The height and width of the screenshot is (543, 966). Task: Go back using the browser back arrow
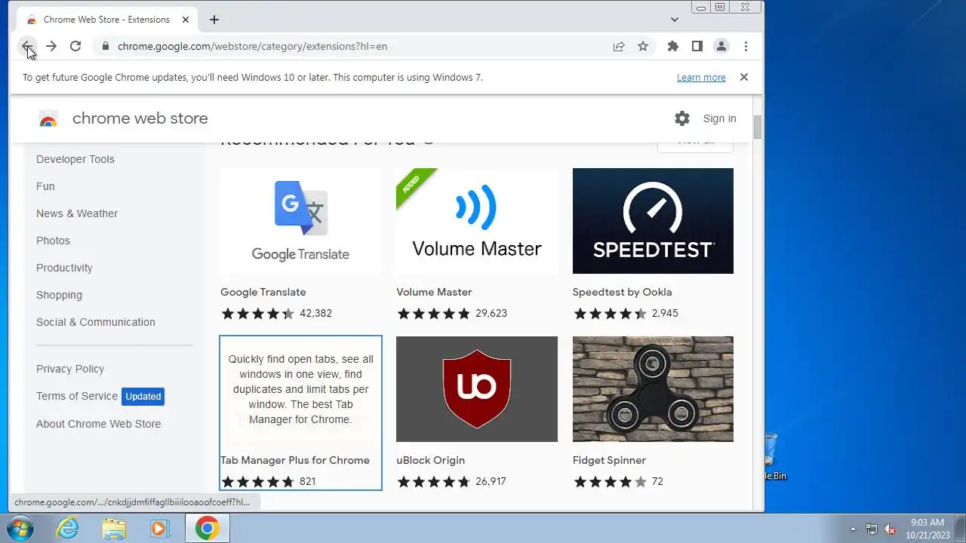coord(26,46)
